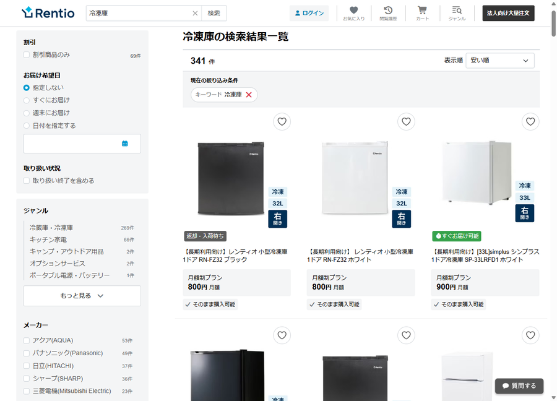Check the アクア(AQUA) maker filter
Viewport: 557px width, 401px height.
click(x=26, y=340)
